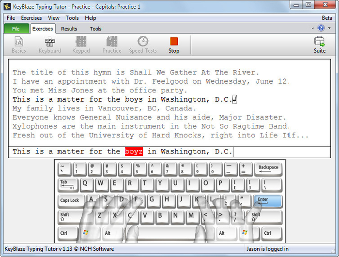Click the right Windows logo key
Image resolution: width=339 pixels, height=257 pixels.
[x=248, y=233]
